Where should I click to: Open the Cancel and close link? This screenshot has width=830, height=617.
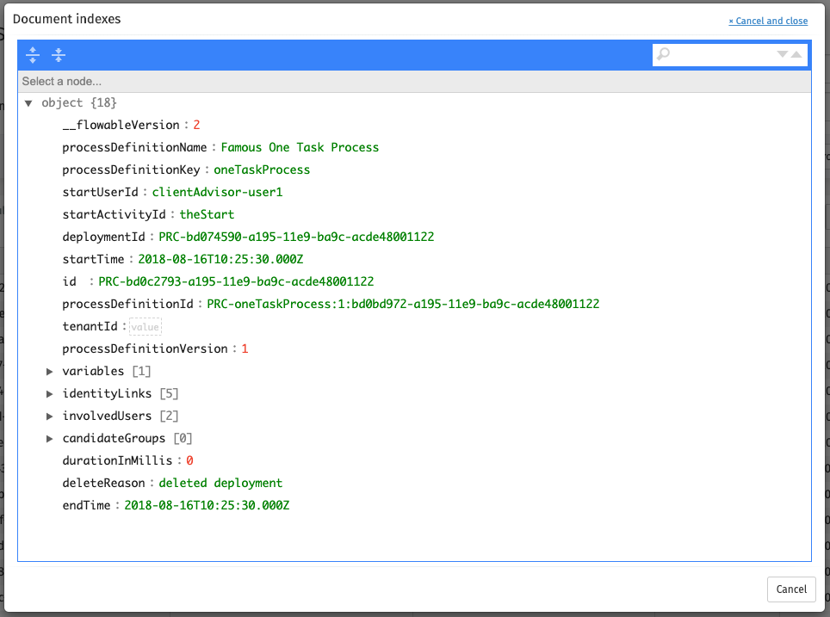[771, 21]
